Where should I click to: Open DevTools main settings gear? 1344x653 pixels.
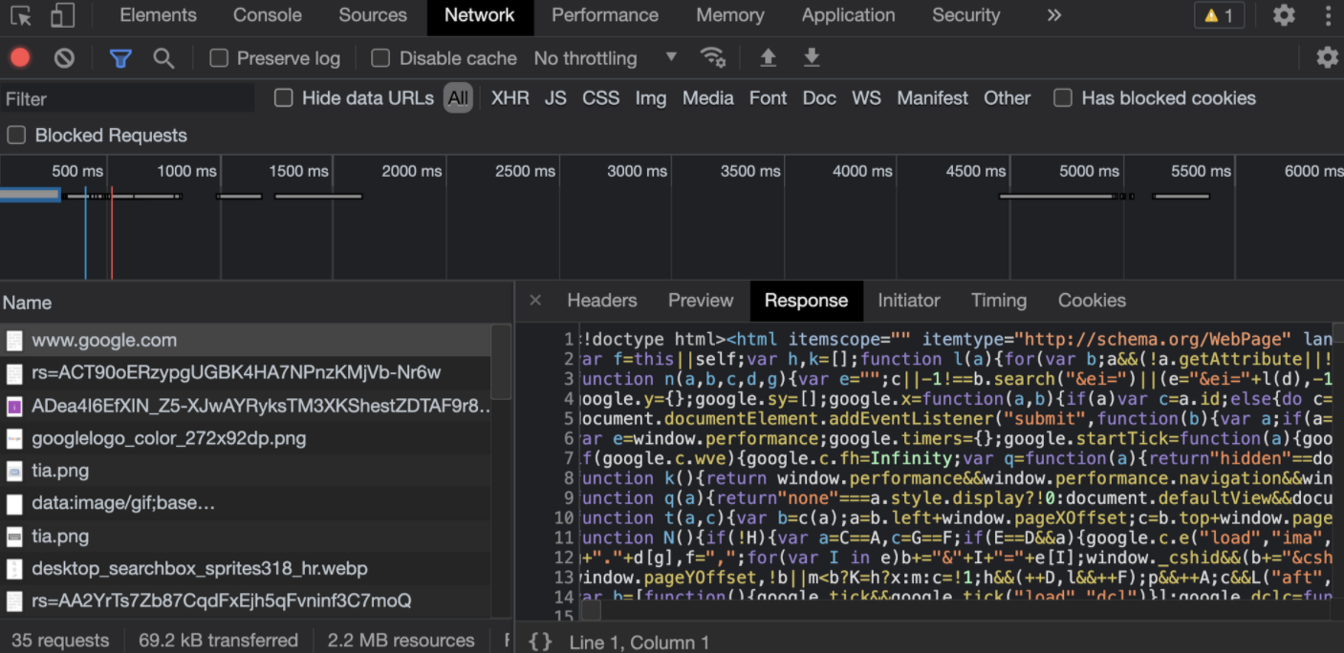tap(1284, 15)
